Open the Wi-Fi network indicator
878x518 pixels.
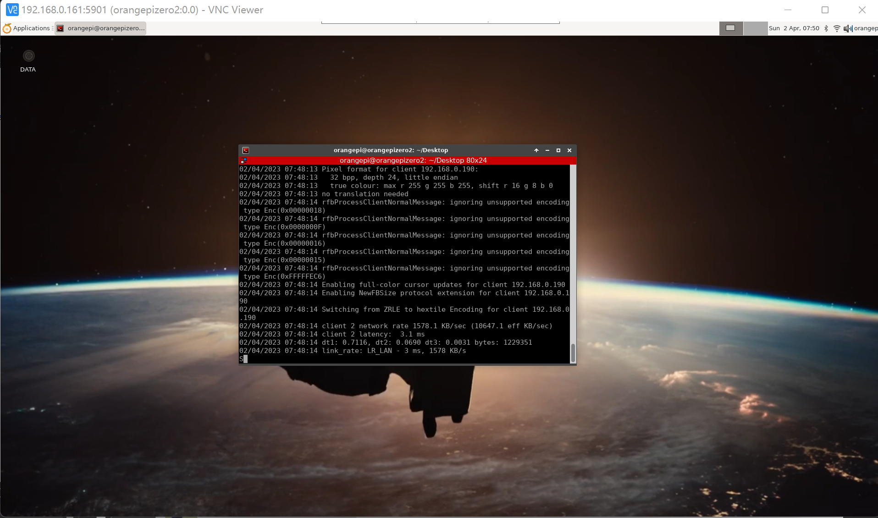tap(837, 28)
